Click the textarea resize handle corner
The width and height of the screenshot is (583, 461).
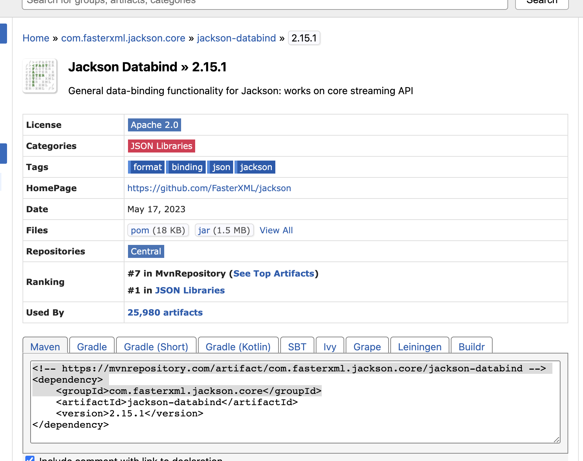(557, 440)
